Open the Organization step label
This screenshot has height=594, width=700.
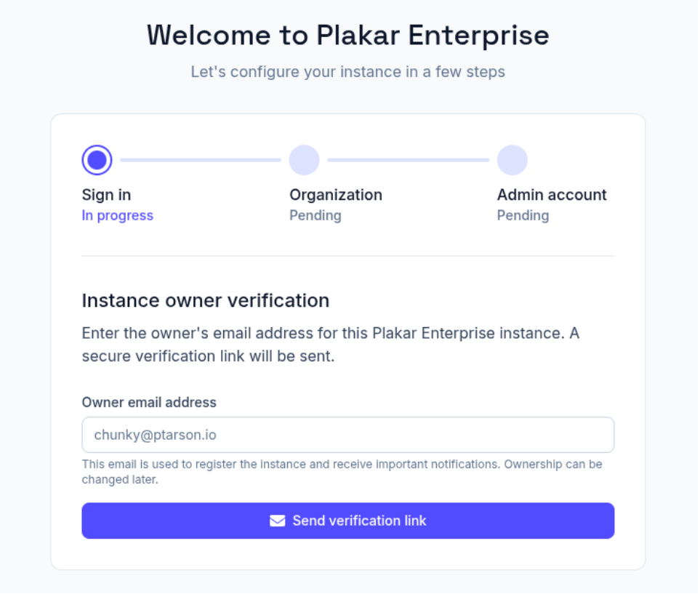pyautogui.click(x=335, y=195)
